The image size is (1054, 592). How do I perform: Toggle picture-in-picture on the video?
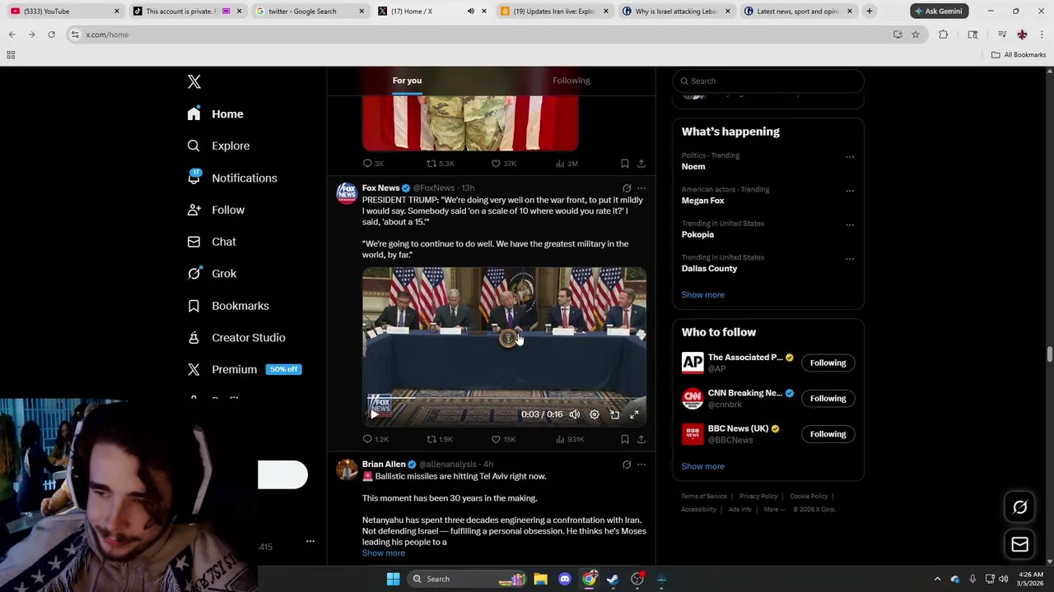(x=614, y=414)
